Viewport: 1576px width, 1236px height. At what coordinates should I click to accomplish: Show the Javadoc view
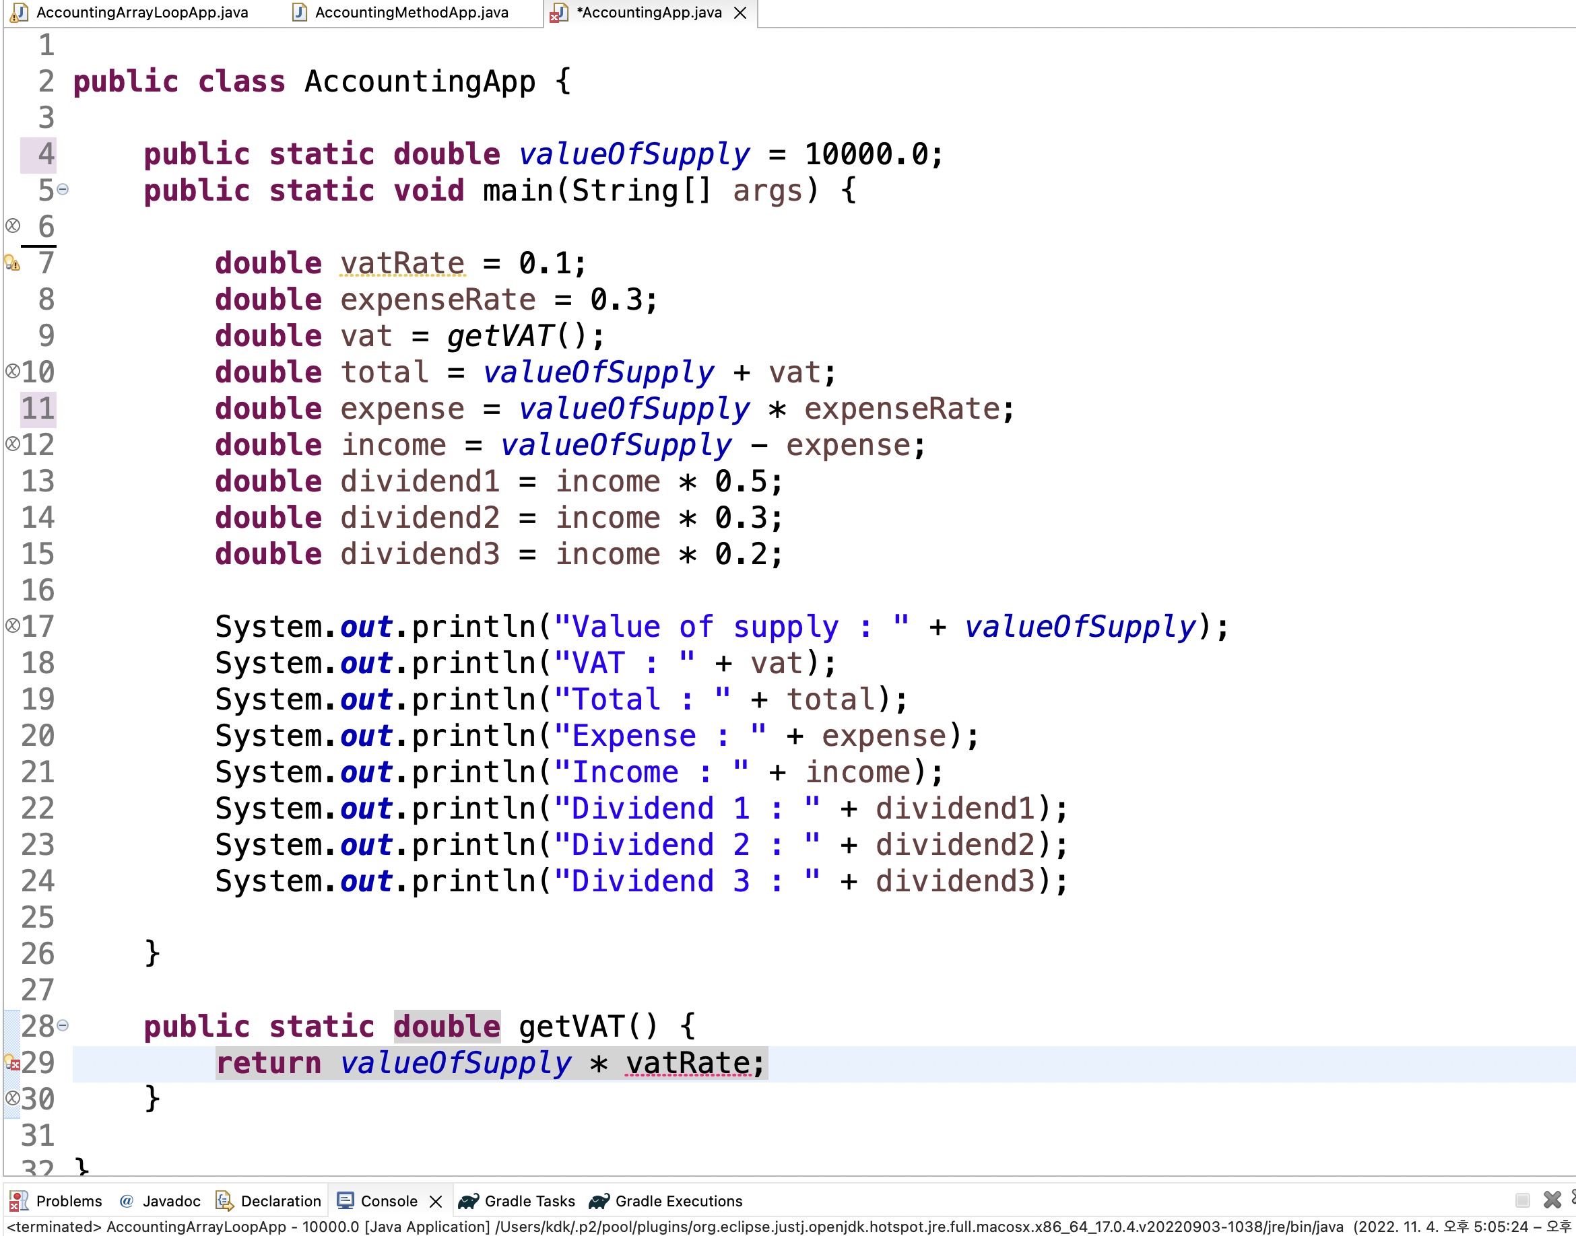coord(170,1201)
